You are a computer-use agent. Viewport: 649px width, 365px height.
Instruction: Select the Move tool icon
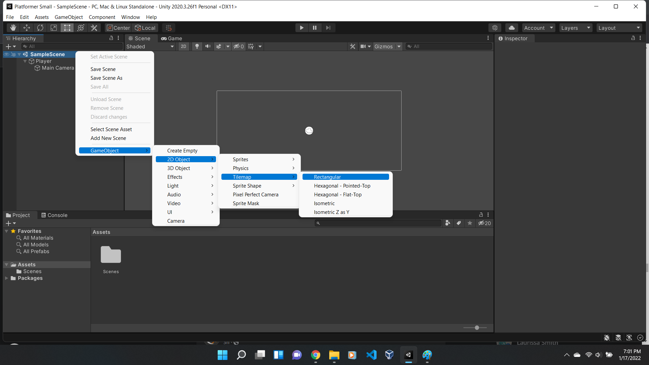coord(26,28)
